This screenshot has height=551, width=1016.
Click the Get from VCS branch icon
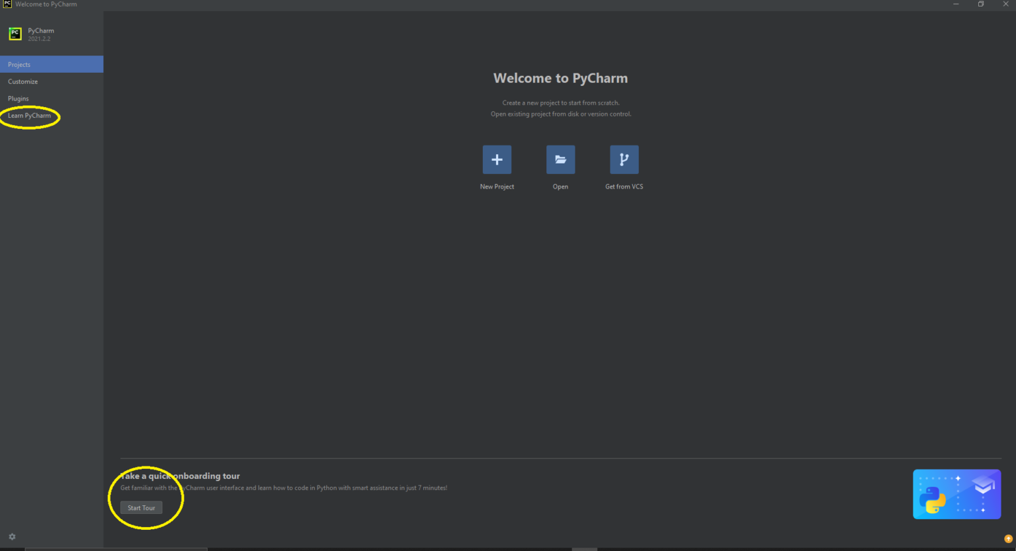(624, 159)
